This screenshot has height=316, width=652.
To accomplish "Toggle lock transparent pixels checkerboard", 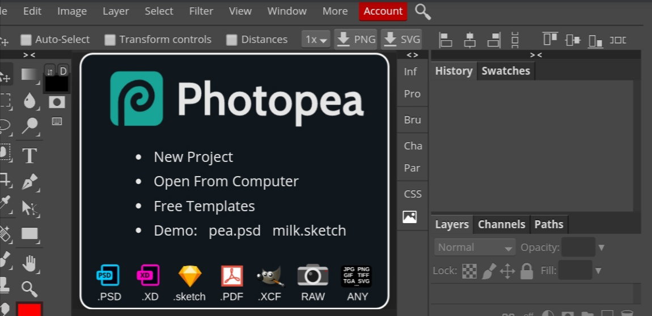I will point(469,271).
